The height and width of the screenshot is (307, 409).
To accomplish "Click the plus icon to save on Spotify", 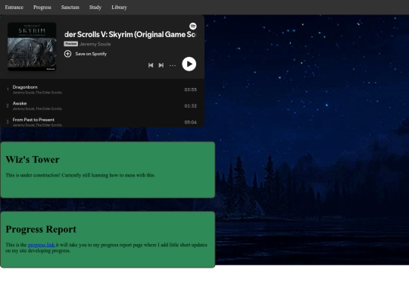I will coord(67,54).
